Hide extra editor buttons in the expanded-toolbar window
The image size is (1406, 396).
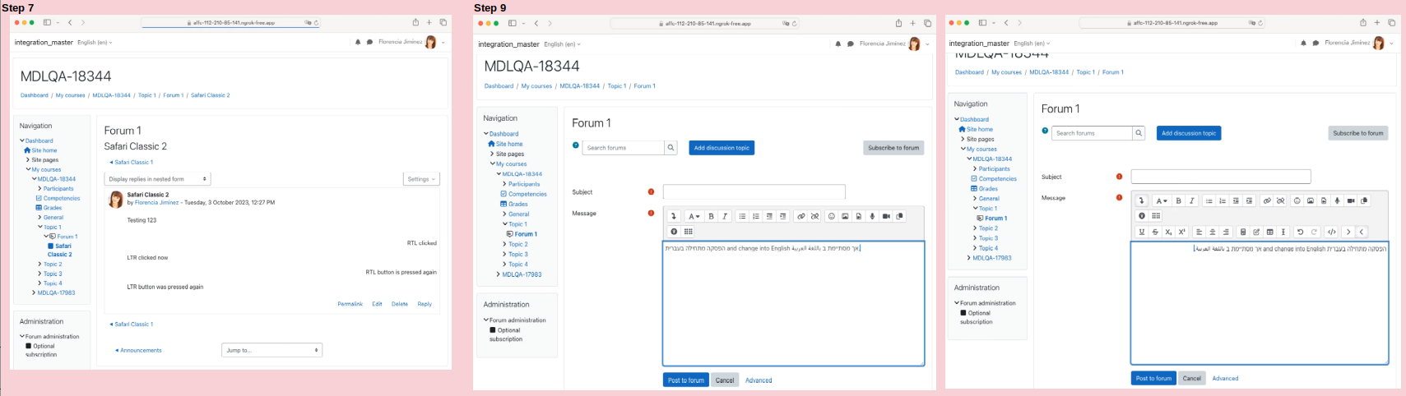1142,200
